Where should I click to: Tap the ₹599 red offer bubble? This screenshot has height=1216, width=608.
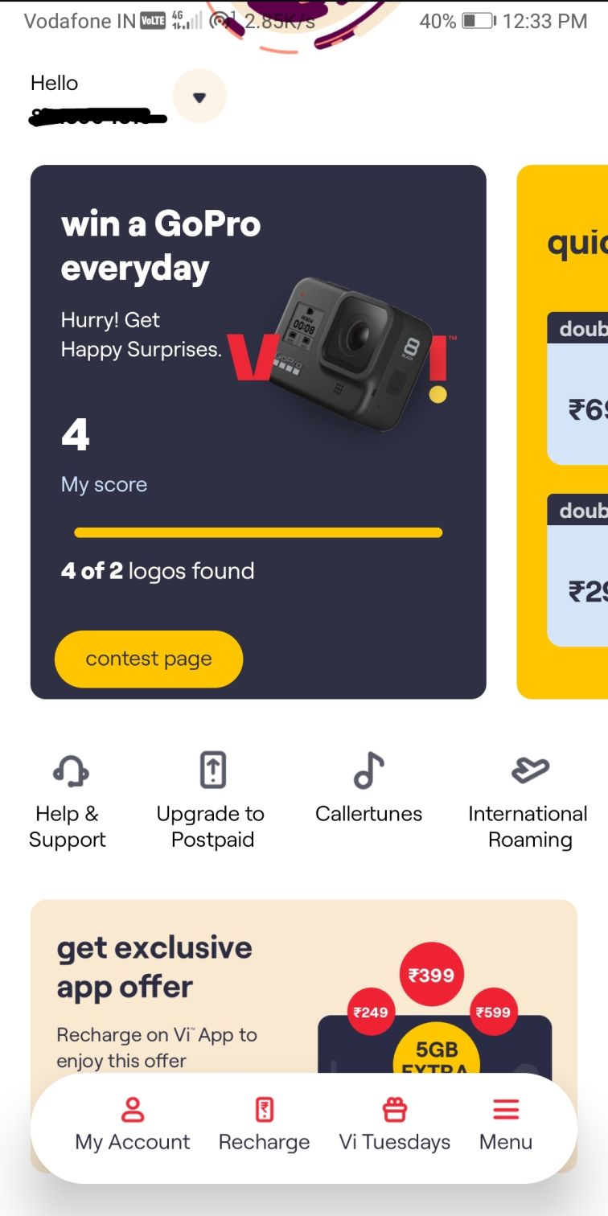point(493,1012)
